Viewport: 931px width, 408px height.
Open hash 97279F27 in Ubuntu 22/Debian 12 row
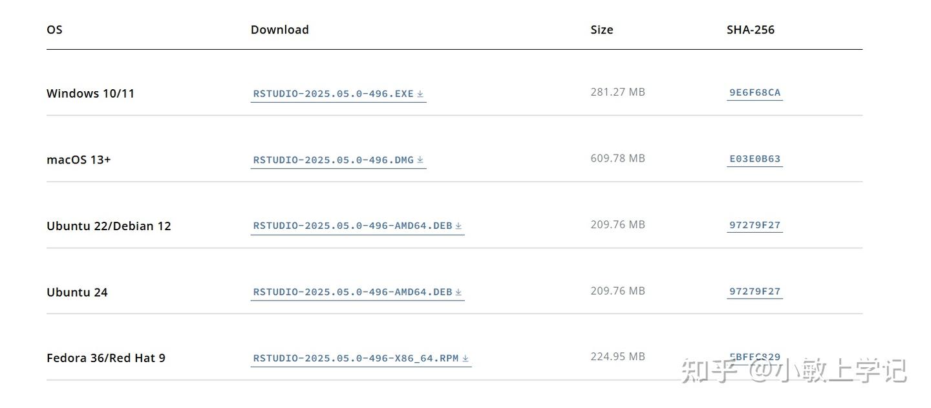754,225
